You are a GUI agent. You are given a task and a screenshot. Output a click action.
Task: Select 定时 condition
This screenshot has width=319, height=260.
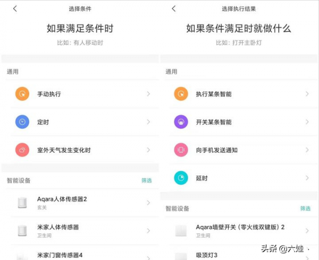tap(85, 122)
